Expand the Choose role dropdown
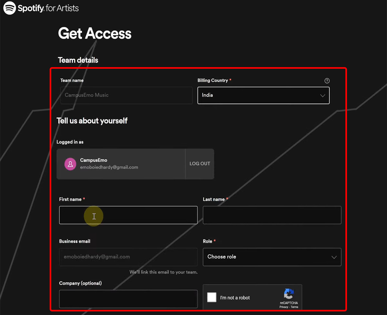Viewport: 387px width, 315px height. point(272,257)
